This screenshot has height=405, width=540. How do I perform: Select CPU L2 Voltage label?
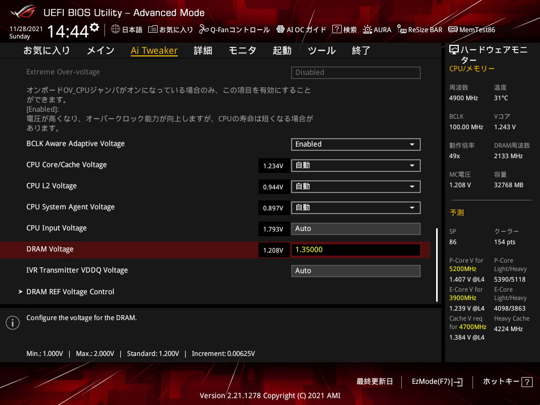(x=51, y=186)
